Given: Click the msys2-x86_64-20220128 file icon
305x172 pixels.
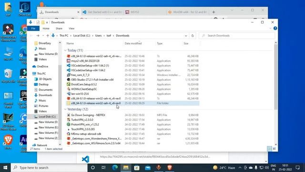Looking at the screenshot, I should 69,61.
